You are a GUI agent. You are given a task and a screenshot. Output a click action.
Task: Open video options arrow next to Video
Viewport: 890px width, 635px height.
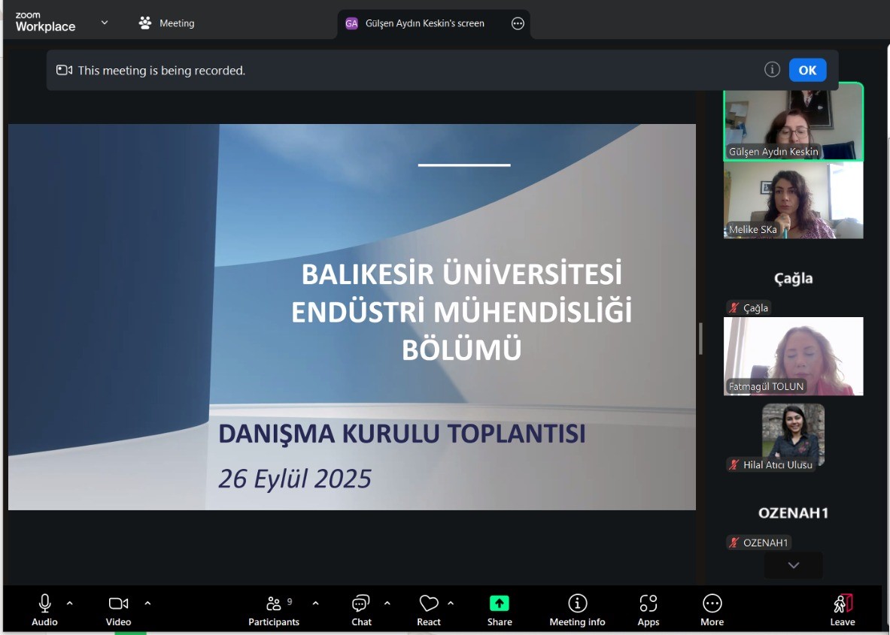coord(147,604)
